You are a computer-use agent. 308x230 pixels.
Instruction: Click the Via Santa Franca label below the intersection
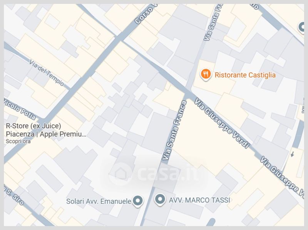[174, 131]
